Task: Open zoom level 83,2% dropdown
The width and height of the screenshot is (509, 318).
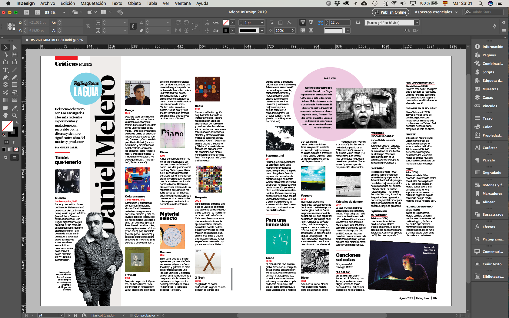Action: [64, 12]
